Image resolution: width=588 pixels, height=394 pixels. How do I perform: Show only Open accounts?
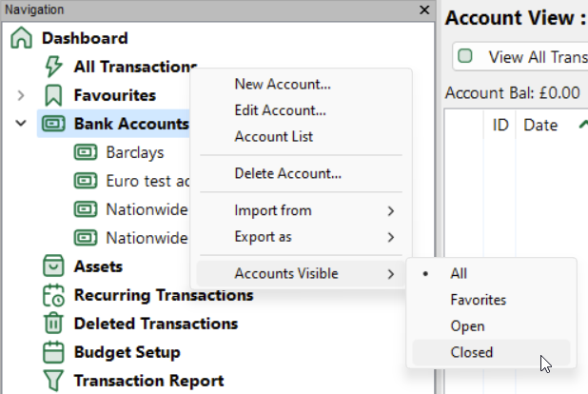coord(491,326)
